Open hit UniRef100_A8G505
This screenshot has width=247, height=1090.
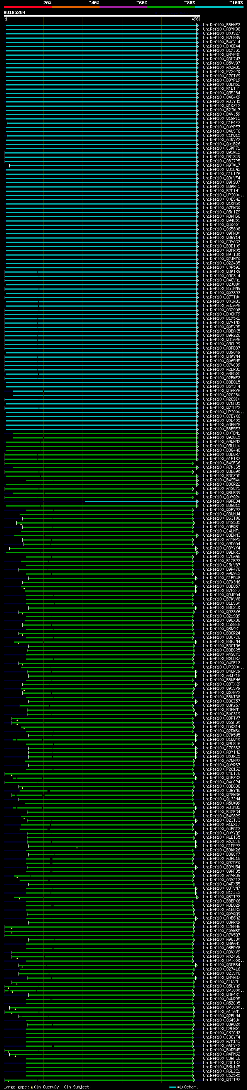click(x=221, y=374)
